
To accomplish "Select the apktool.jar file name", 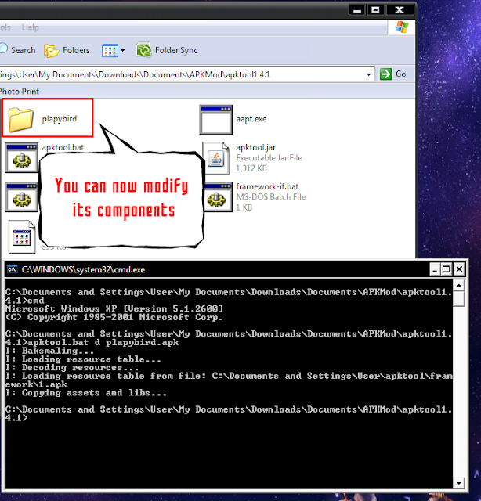I will click(x=256, y=148).
